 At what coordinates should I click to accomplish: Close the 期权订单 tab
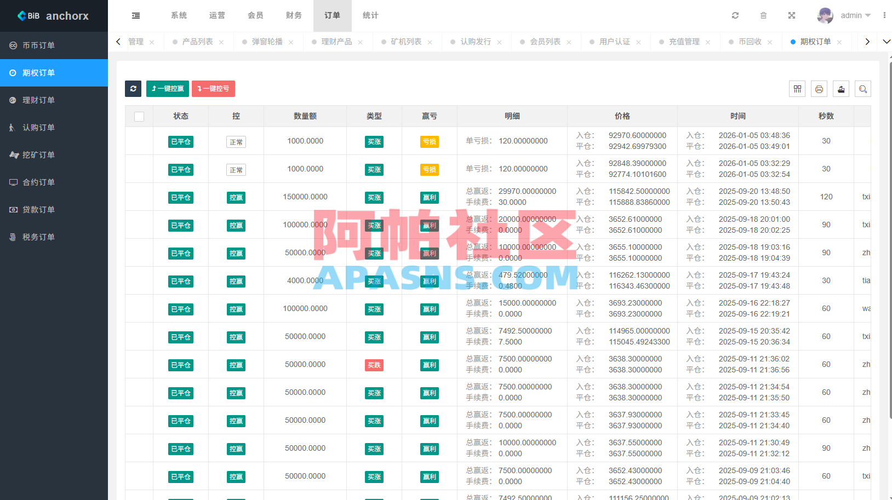tap(839, 42)
